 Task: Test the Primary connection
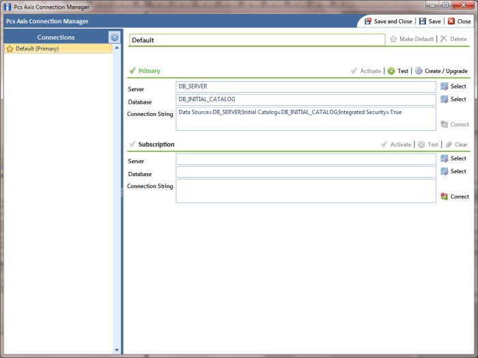[398, 71]
